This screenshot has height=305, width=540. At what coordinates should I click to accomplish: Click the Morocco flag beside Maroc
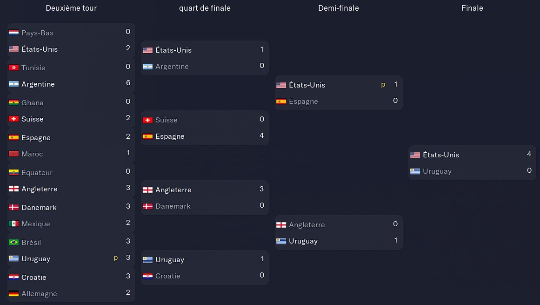coord(14,154)
